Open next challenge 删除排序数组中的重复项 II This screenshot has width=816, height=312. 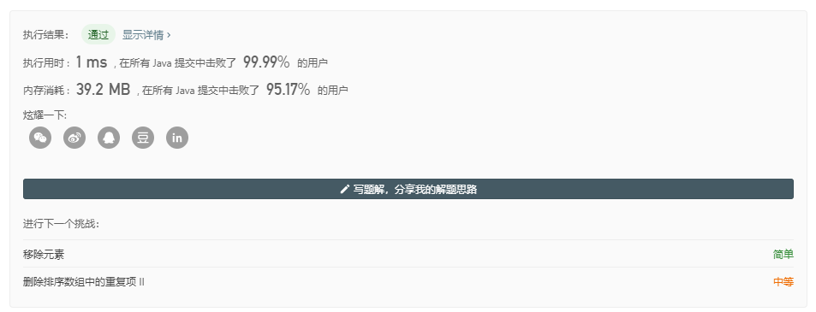(x=84, y=282)
